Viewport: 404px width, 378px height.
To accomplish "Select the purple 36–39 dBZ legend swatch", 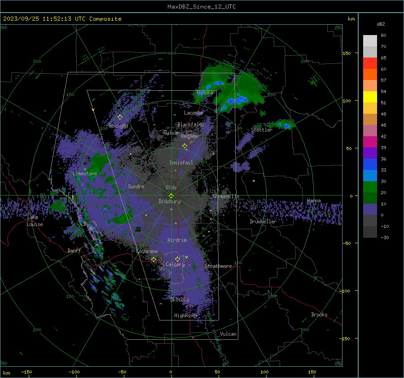I will pos(370,153).
